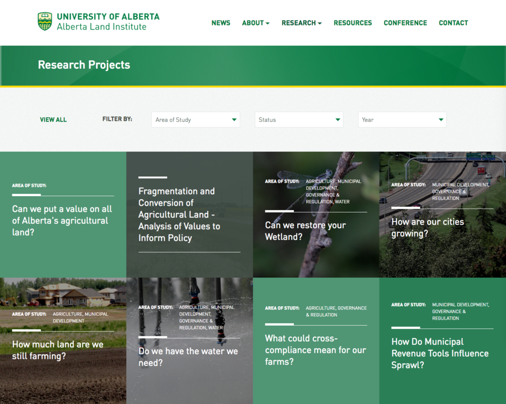Go to the CONTACT page
Viewport: 506px width, 404px height.
[x=453, y=23]
